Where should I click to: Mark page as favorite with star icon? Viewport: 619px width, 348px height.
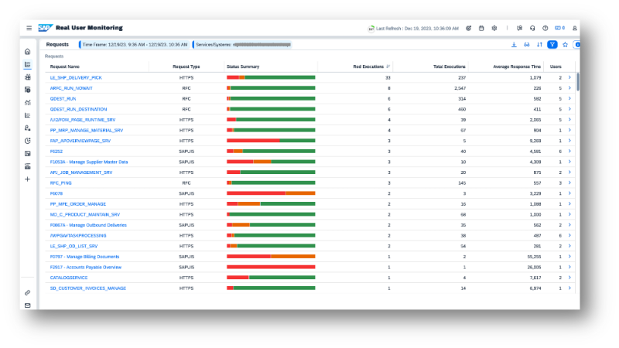click(x=566, y=44)
